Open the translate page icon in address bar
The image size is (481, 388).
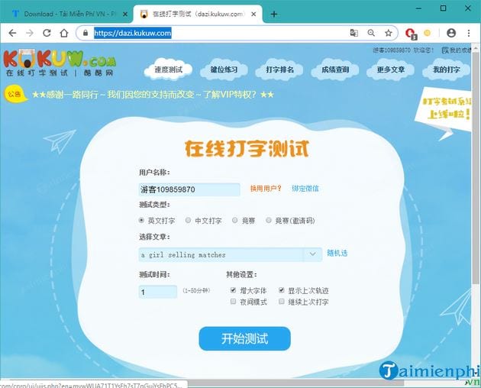tap(353, 33)
